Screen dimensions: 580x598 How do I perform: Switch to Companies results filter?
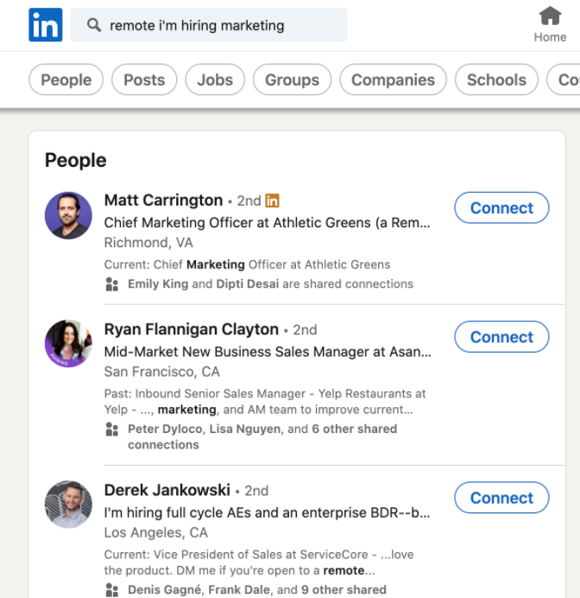point(393,80)
